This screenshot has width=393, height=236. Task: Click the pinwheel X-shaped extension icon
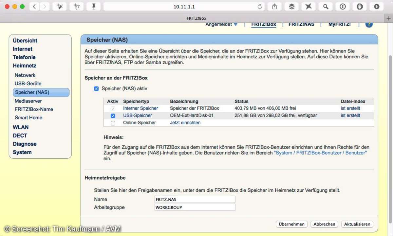point(309,7)
